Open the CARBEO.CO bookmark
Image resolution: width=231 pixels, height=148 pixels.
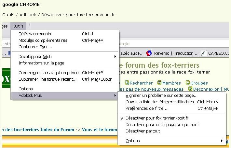pyautogui.click(x=219, y=53)
